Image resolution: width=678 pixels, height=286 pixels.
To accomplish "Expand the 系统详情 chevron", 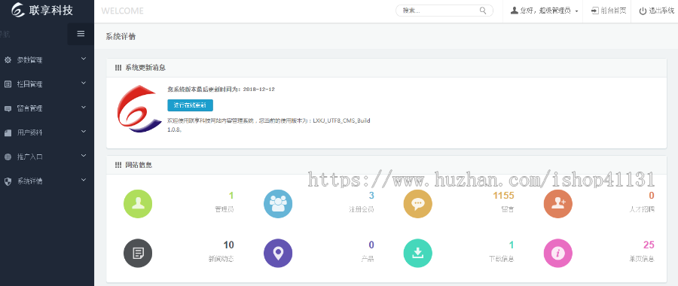I will point(84,180).
